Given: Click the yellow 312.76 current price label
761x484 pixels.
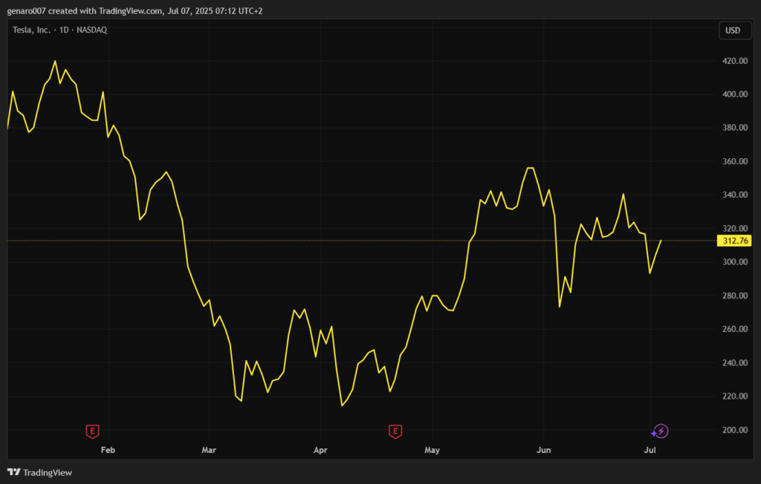Looking at the screenshot, I should [x=734, y=241].
